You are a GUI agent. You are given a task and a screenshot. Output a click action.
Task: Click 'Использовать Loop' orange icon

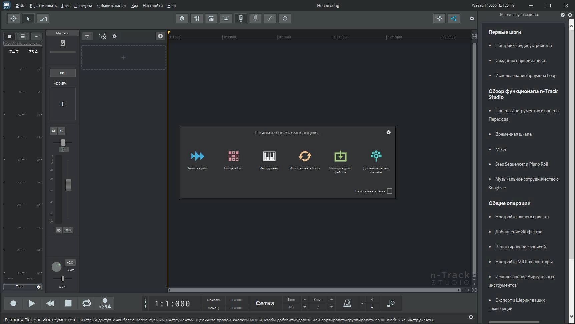[305, 156]
